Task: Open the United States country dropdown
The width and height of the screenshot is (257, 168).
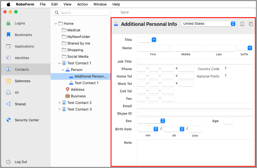Action: coord(208,24)
